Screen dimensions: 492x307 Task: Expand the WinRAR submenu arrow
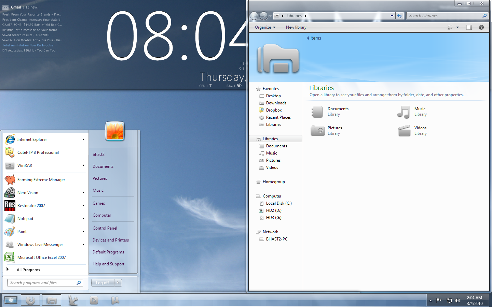(x=83, y=165)
